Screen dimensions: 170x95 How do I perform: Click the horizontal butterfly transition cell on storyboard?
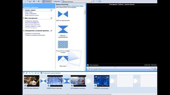[67, 81]
